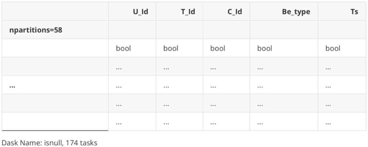Screen dimensions: 368x147
Task: Click the empty U_Id cell beside npartitions=58
Action: tap(132, 30)
